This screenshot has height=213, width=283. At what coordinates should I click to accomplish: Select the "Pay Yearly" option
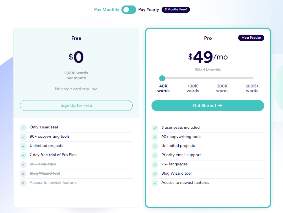(149, 10)
